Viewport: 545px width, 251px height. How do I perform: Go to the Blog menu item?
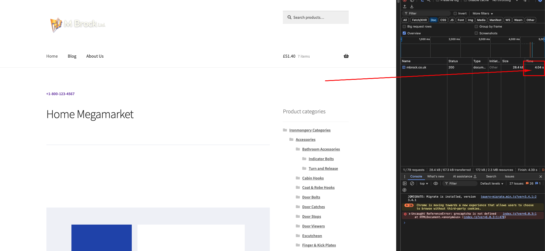72,56
